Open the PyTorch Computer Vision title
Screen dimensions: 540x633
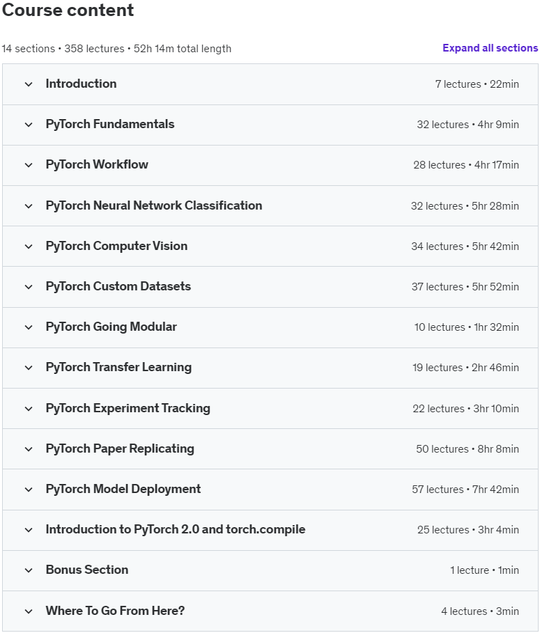click(116, 246)
